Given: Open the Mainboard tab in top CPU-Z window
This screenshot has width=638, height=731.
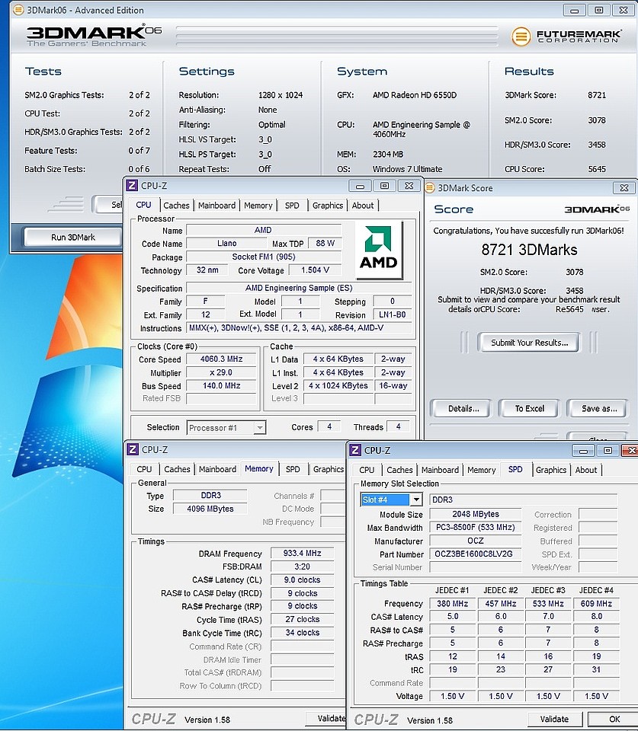Looking at the screenshot, I should pos(216,206).
